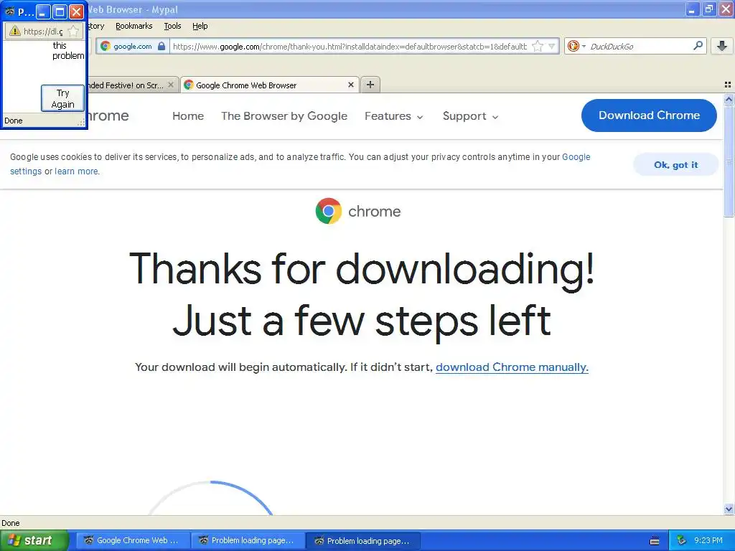Close the 'nded Festive! on Scr...' tab
Image resolution: width=735 pixels, height=551 pixels.
pos(171,85)
